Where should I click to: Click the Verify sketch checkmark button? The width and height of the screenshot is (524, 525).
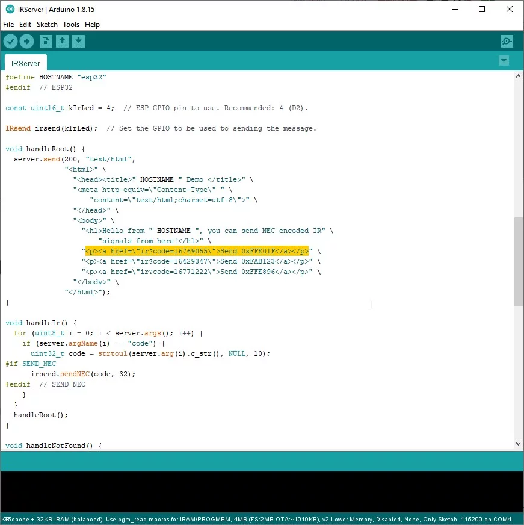tap(11, 42)
